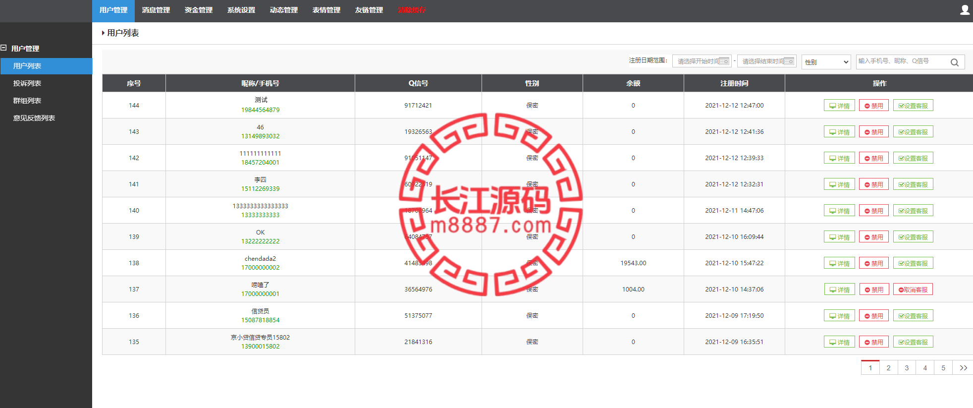
Task: Click the 注册时间 column header
Action: 734,83
